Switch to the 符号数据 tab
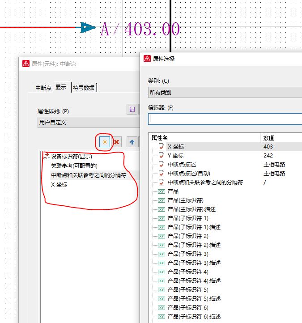The height and width of the screenshot is (323, 302). coord(84,88)
